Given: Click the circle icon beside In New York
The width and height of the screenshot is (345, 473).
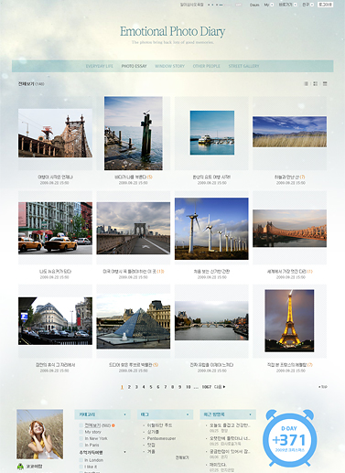Looking at the screenshot, I should (x=81, y=438).
